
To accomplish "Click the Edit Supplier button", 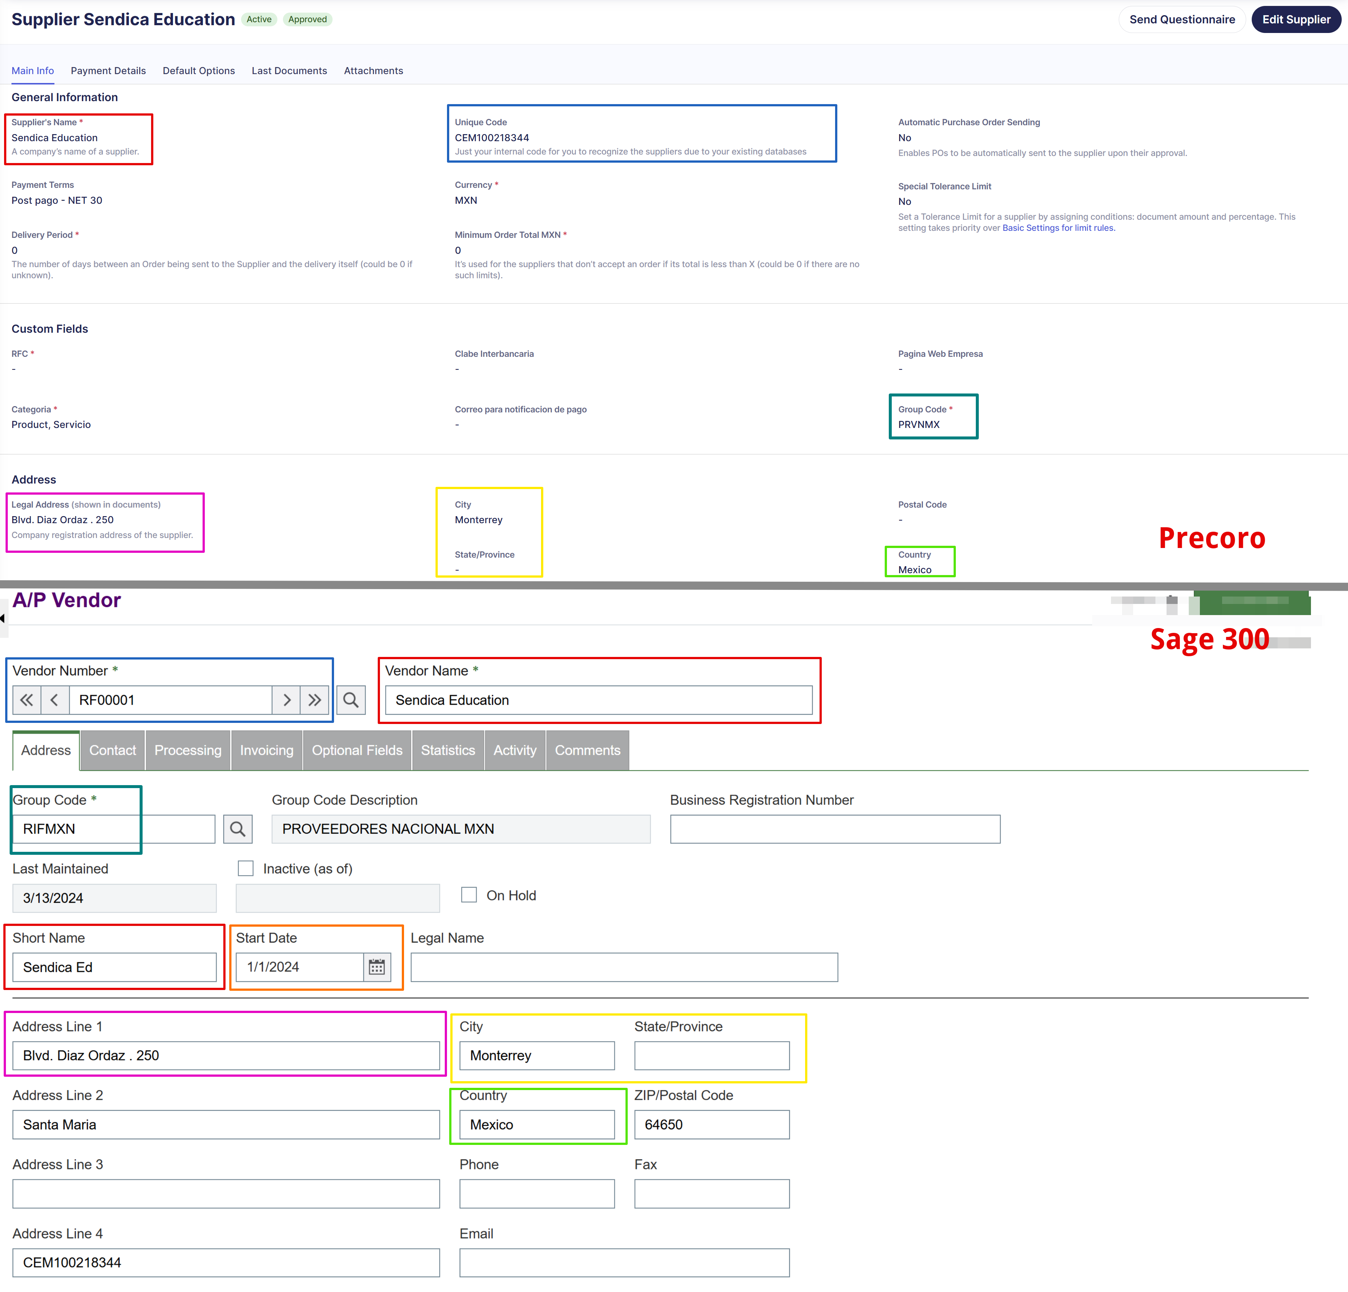I will click(1296, 19).
